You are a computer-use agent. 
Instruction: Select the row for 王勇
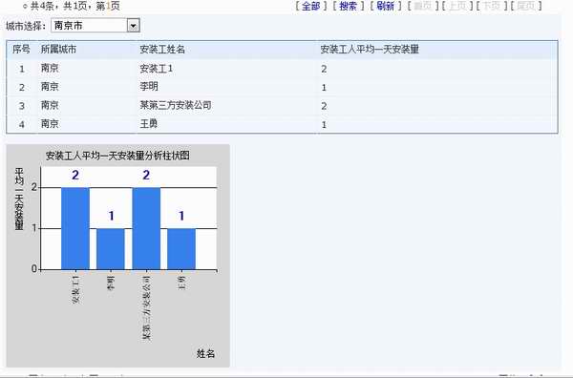[x=282, y=124]
